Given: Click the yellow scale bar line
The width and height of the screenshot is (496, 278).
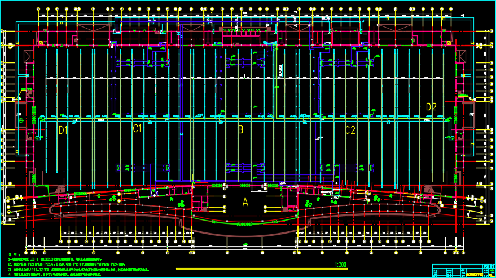Looking at the screenshot, I should point(262,269).
